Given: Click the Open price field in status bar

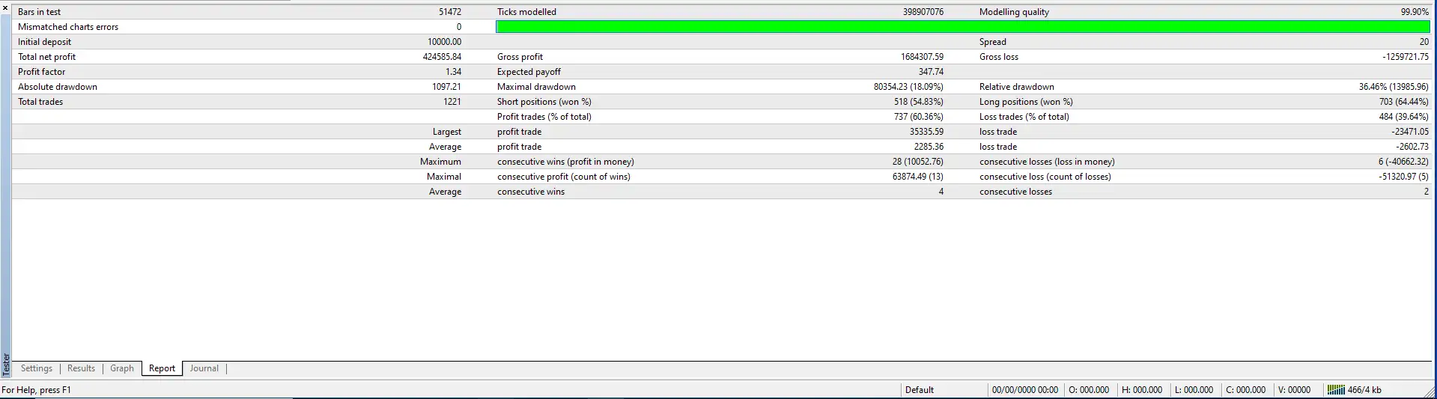Looking at the screenshot, I should point(1088,390).
